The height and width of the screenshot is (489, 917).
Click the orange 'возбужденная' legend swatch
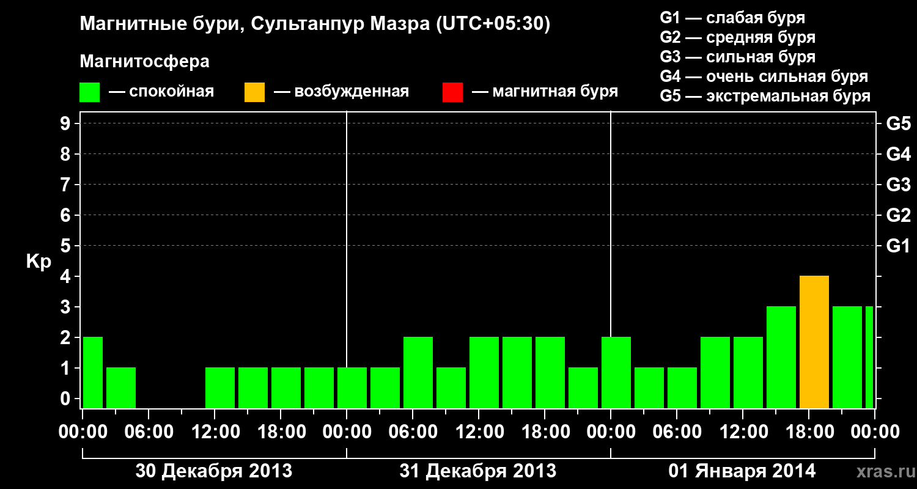[x=255, y=92]
